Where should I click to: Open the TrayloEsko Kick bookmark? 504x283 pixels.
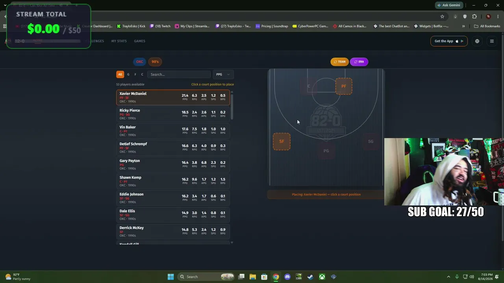(131, 26)
